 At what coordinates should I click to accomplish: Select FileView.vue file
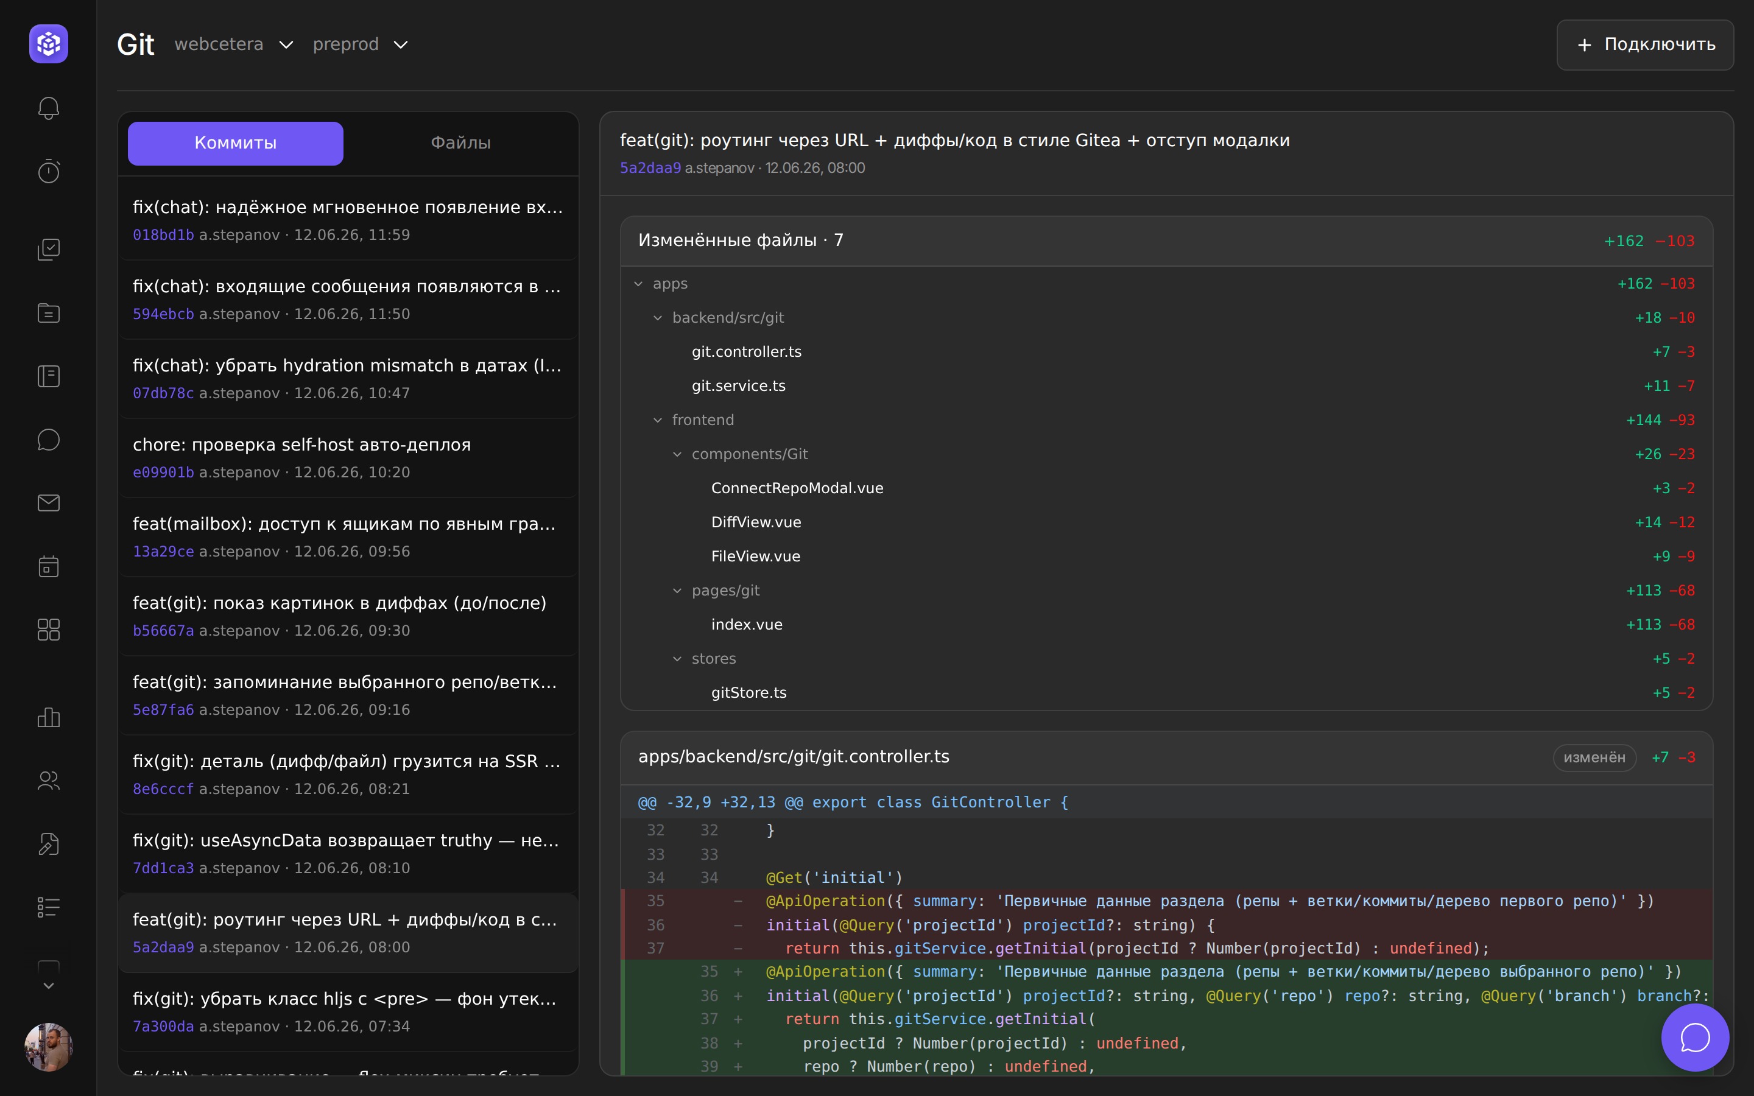pos(1167,556)
